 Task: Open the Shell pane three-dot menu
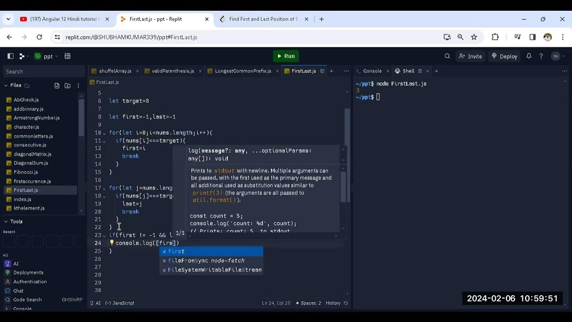pos(565,71)
